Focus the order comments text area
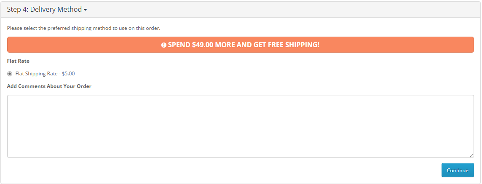 point(240,126)
